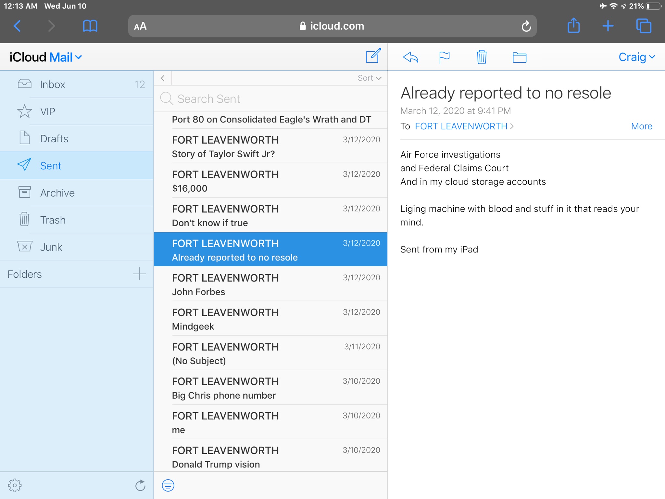Open the Inbox mailbox
This screenshot has height=499, width=665.
pyautogui.click(x=77, y=84)
